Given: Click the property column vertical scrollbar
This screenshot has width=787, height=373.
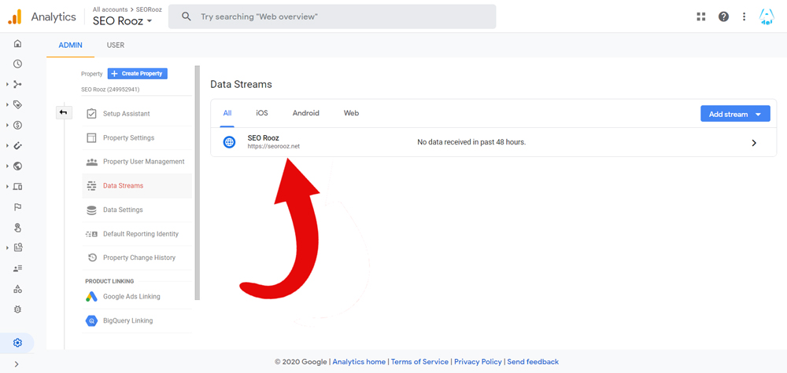Looking at the screenshot, I should pyautogui.click(x=198, y=183).
